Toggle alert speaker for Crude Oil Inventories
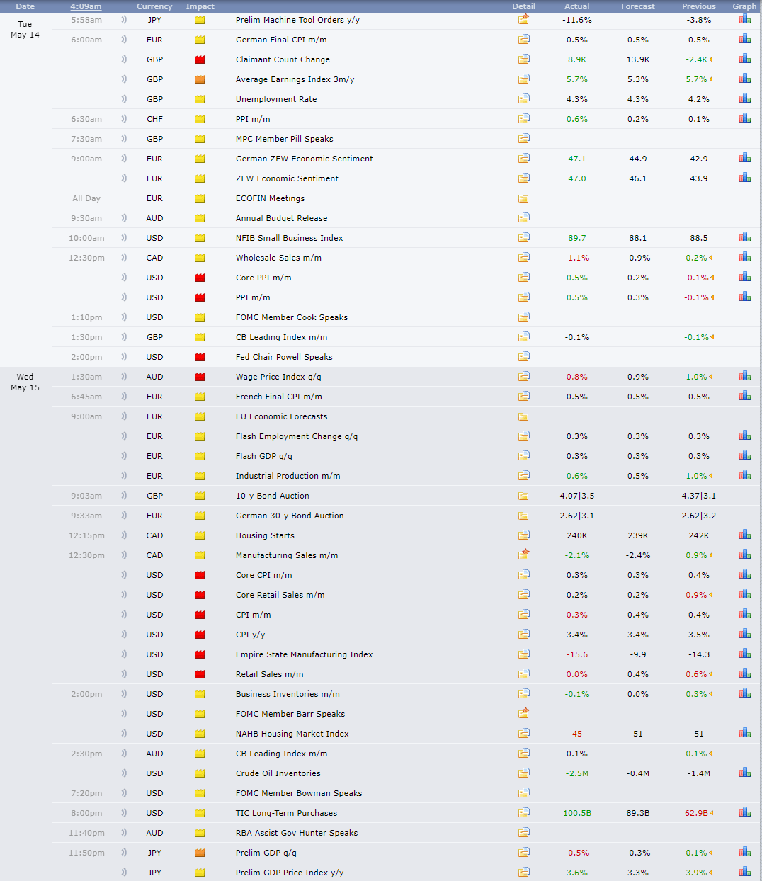The height and width of the screenshot is (881, 762). [x=124, y=773]
